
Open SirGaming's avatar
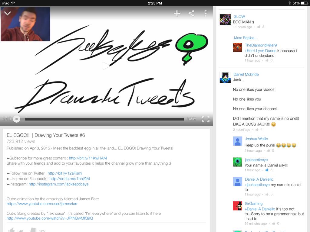237,206
